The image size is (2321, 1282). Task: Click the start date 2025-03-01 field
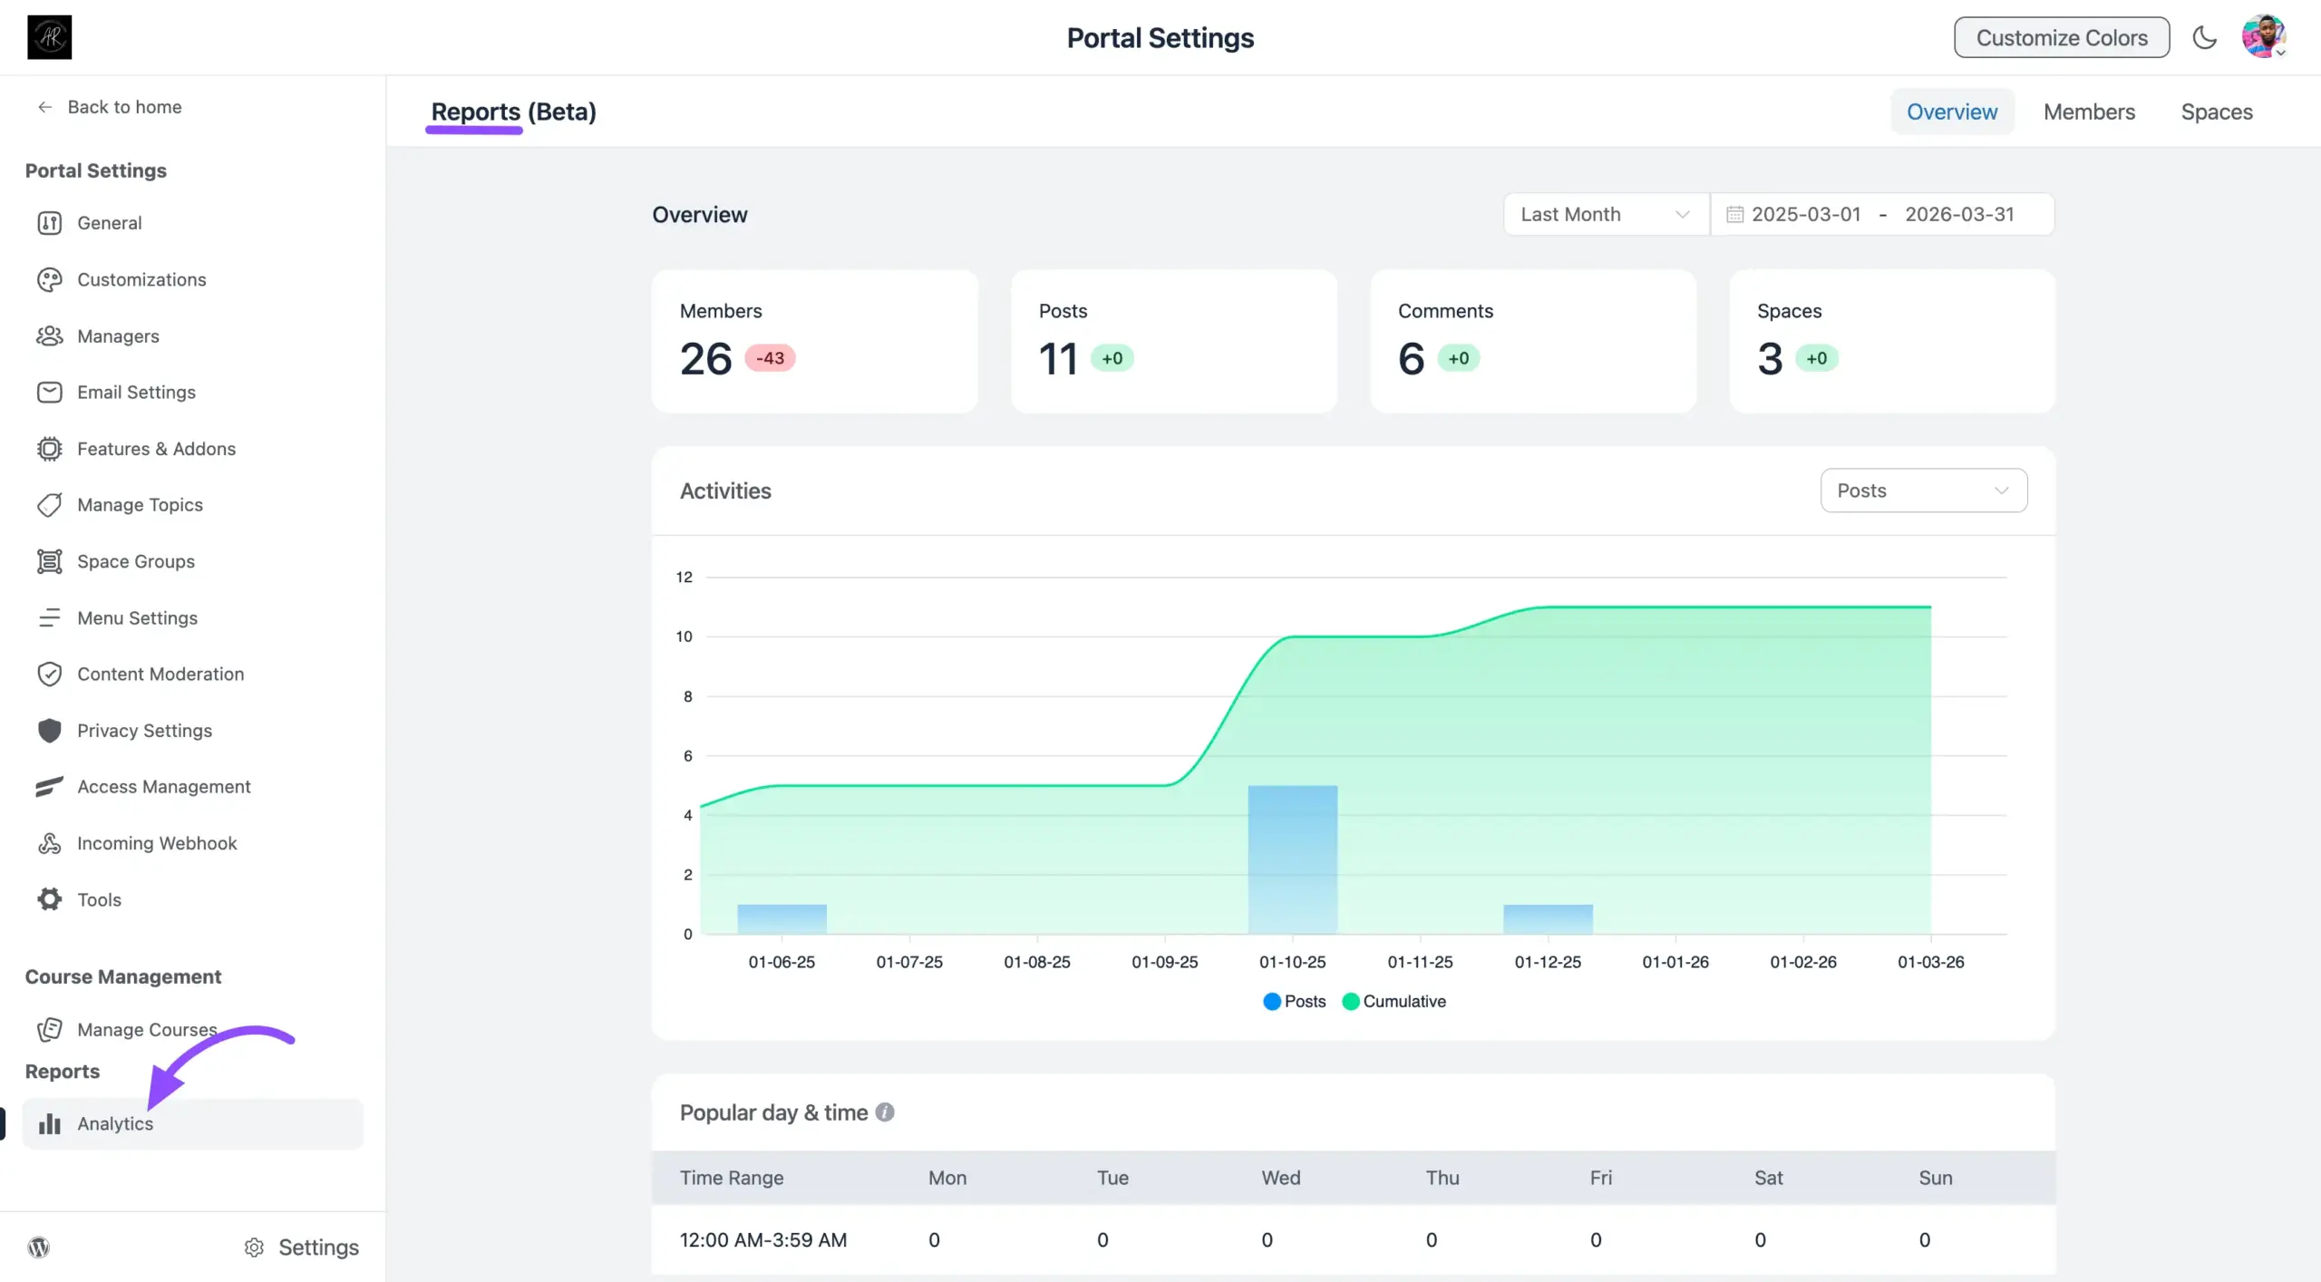(1805, 215)
